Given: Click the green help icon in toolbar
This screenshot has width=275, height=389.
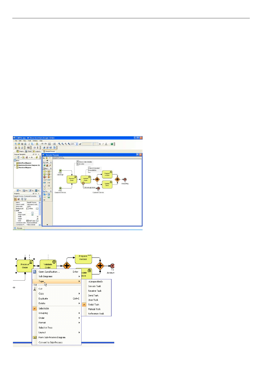Looking at the screenshot, I should (x=112, y=144).
